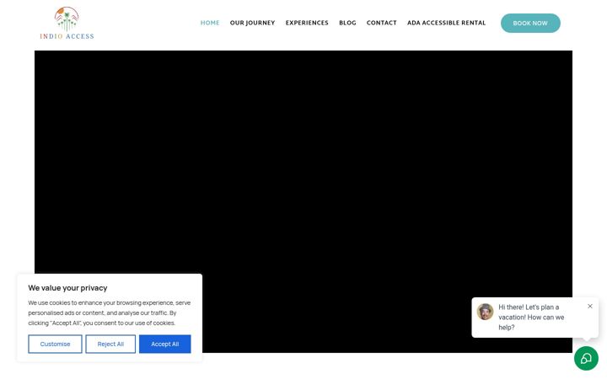Click the cookie notice paragraph starting 'We use cookies'
Image resolution: width=607 pixels, height=379 pixels.
(x=109, y=312)
